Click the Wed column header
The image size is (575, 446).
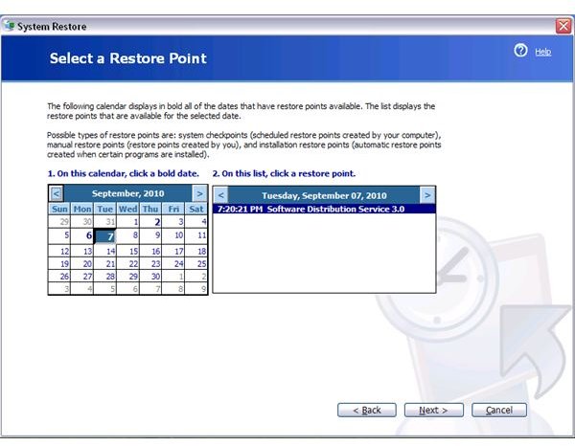tap(128, 209)
